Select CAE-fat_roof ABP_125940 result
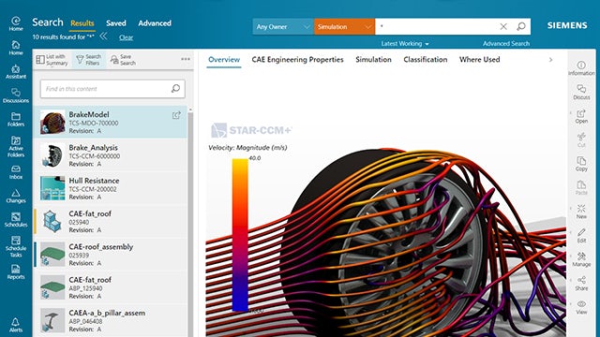The height and width of the screenshot is (337, 600). click(x=111, y=287)
